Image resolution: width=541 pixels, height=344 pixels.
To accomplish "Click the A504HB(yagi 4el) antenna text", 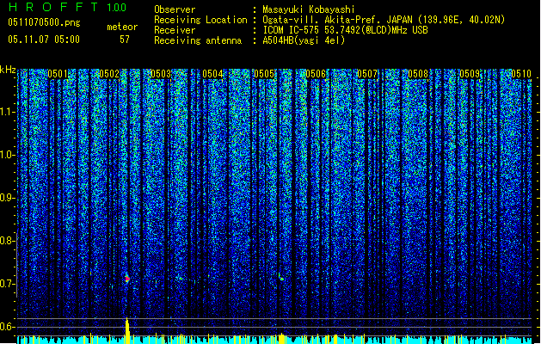I will (x=304, y=40).
